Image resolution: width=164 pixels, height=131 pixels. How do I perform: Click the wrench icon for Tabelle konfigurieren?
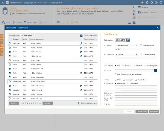pyautogui.click(x=79, y=103)
